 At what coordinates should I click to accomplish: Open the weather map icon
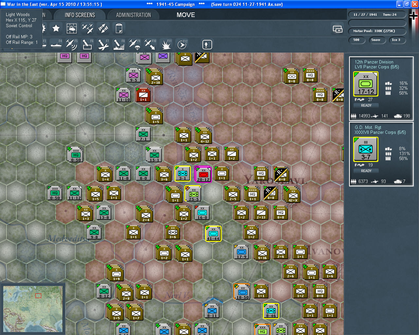click(x=72, y=28)
